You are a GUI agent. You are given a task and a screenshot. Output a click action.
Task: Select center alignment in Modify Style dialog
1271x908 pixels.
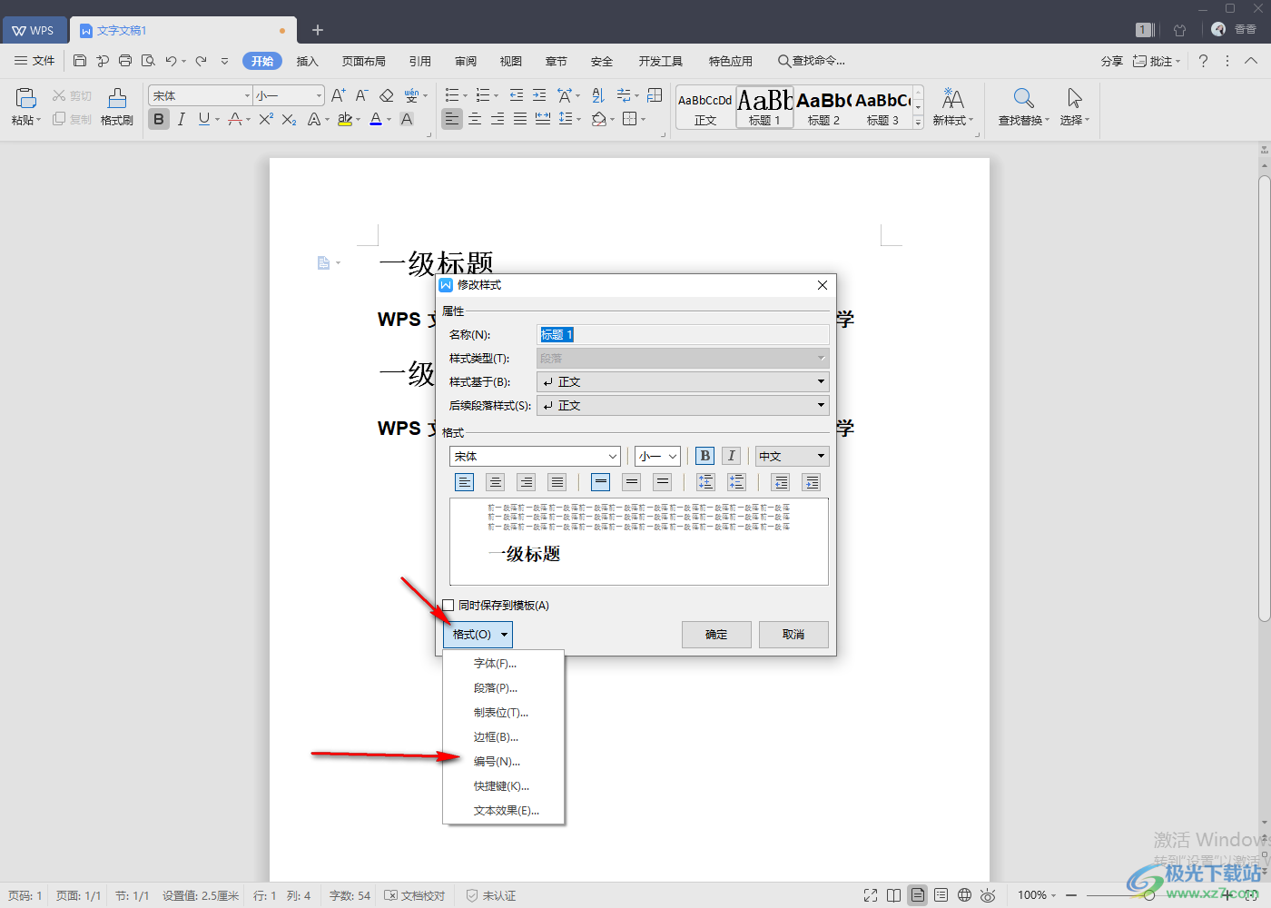point(495,482)
